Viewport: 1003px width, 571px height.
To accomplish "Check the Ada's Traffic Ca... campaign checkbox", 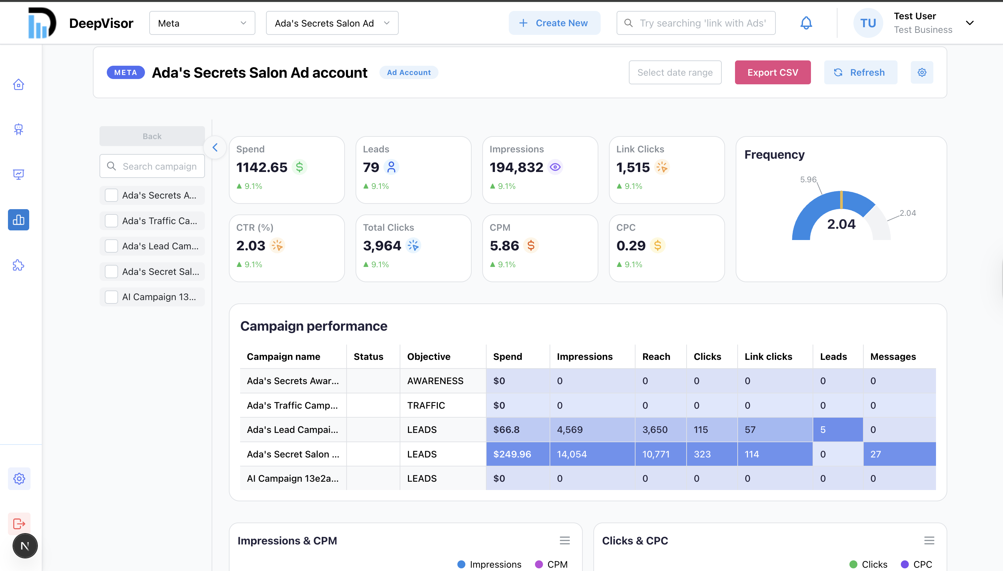I will pos(112,221).
